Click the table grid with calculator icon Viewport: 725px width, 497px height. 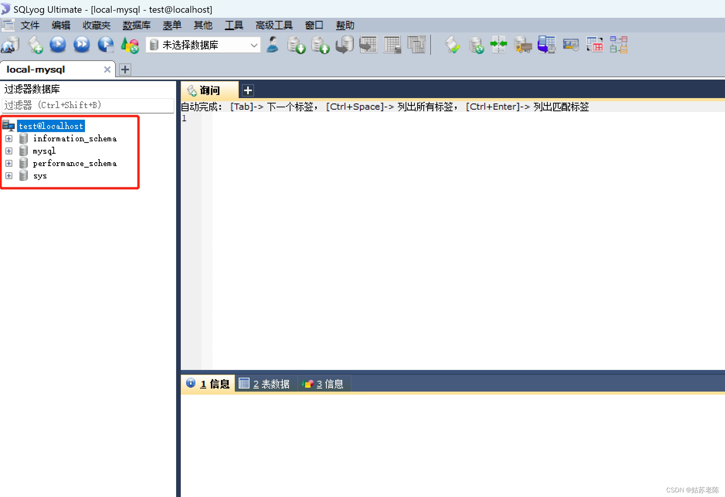pos(392,45)
